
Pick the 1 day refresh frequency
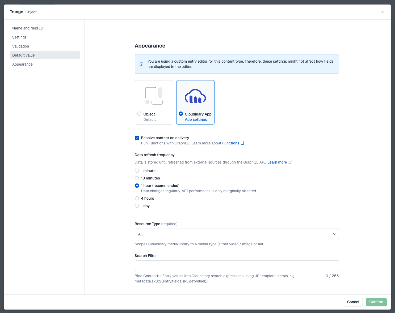[x=137, y=206]
